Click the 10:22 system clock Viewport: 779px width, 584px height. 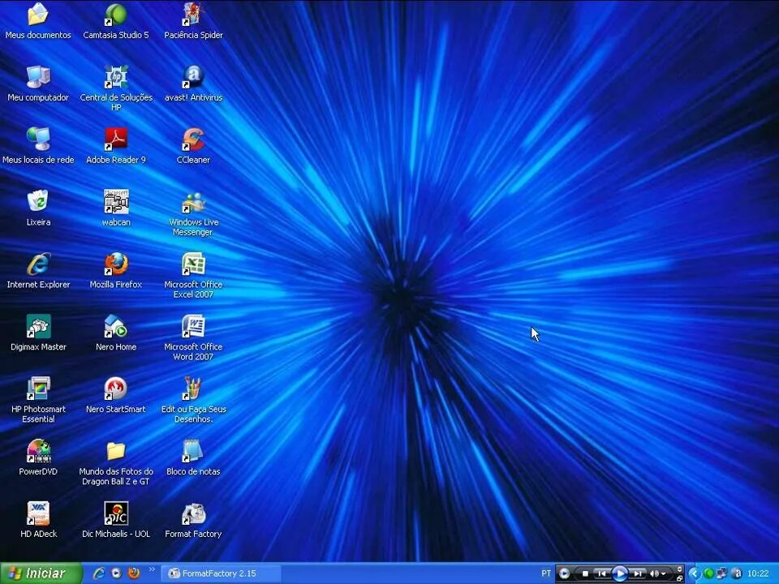pyautogui.click(x=758, y=573)
